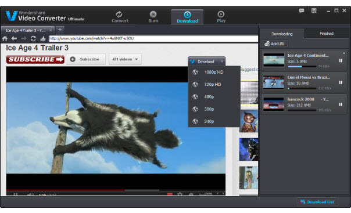
Task: Open the Download List button
Action: (317, 202)
